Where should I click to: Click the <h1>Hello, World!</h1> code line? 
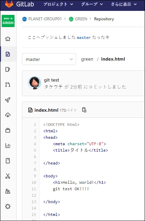(x=79, y=182)
